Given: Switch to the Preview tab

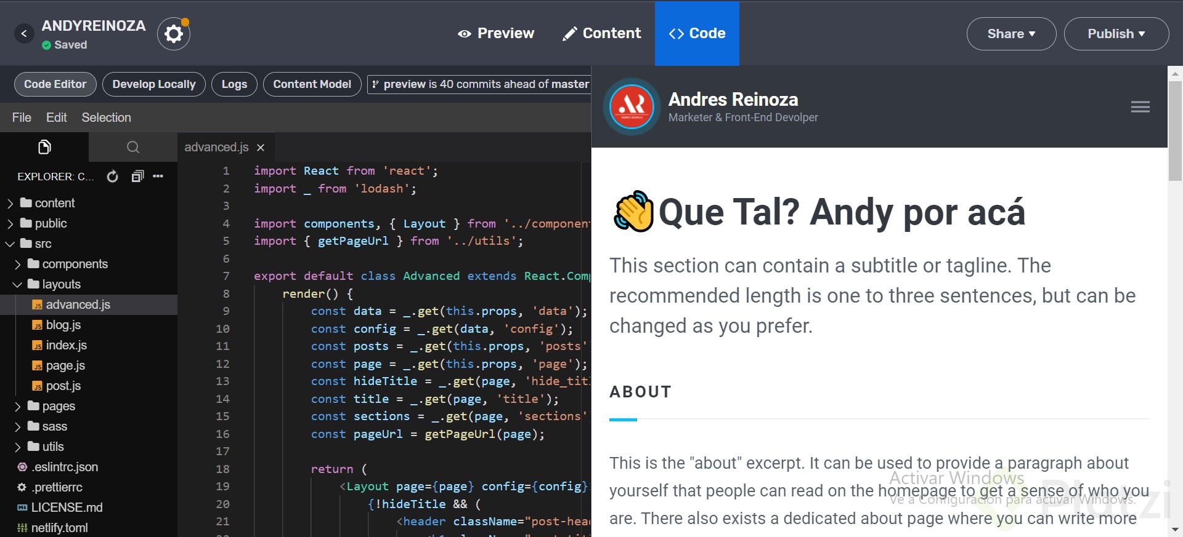Looking at the screenshot, I should [x=496, y=33].
